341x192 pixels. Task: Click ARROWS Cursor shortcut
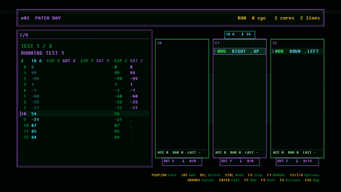pyautogui.click(x=201, y=180)
